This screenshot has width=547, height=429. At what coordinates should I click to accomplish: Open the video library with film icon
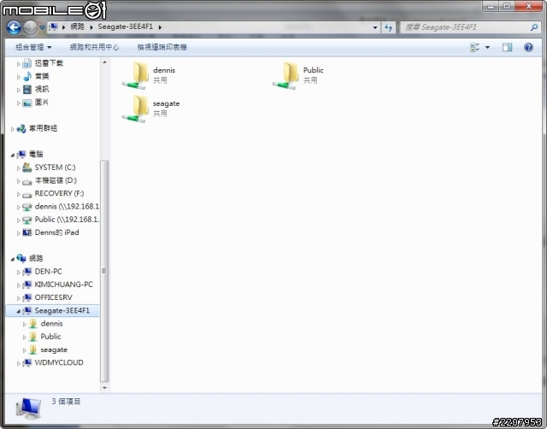pos(42,89)
